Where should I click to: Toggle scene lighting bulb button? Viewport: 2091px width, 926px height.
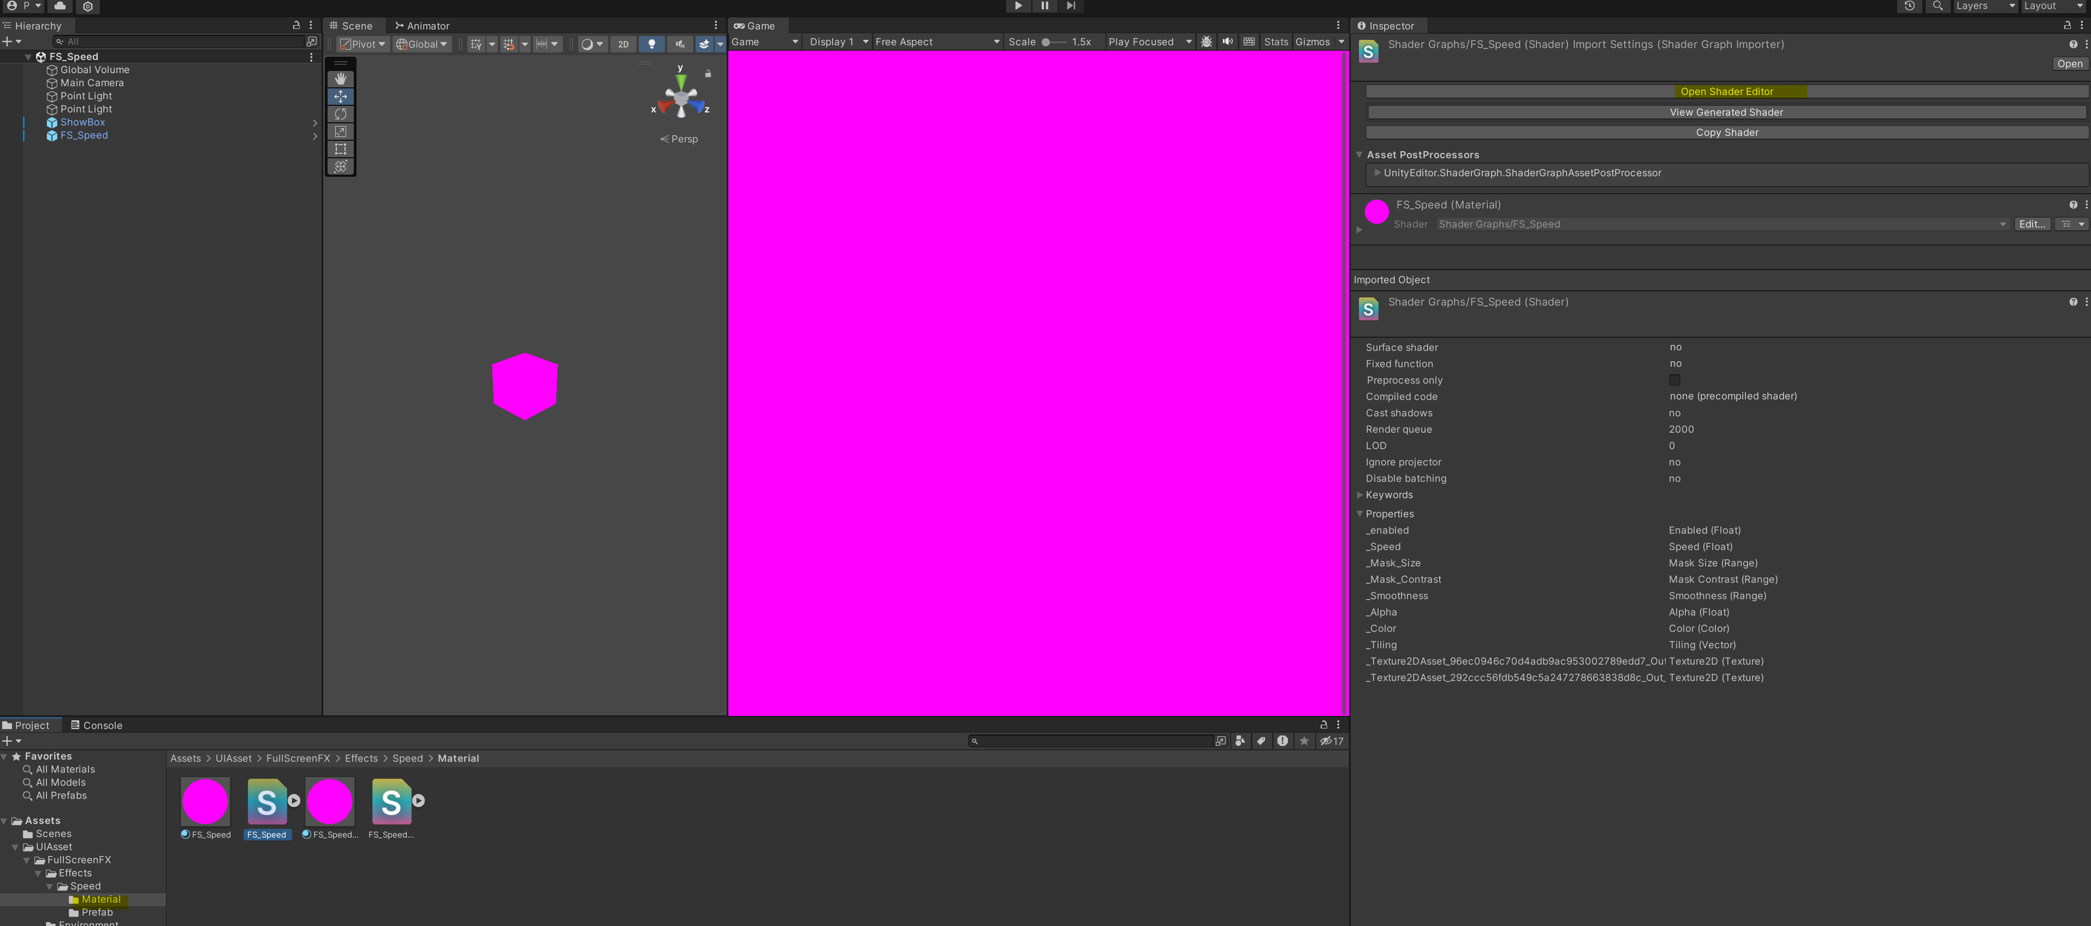coord(651,44)
